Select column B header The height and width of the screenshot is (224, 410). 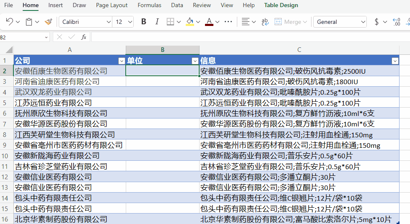pyautogui.click(x=162, y=49)
